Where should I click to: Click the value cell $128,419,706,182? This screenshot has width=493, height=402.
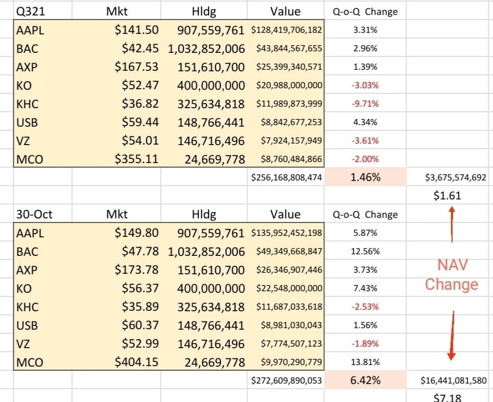[287, 30]
